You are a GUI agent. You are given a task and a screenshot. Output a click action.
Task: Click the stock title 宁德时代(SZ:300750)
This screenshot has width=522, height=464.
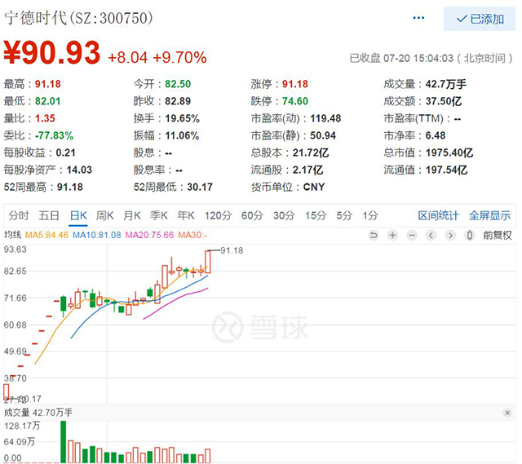point(78,18)
